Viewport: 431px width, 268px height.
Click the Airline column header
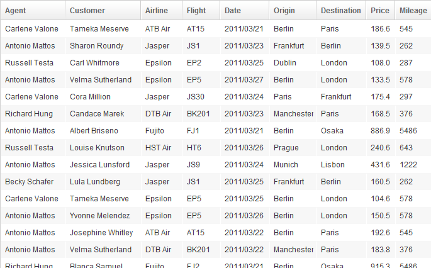pos(162,11)
